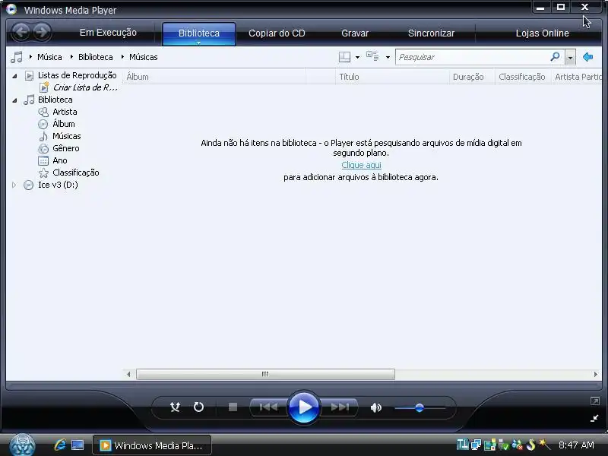The image size is (608, 456).
Task: Open the layout options icon
Action: click(344, 57)
